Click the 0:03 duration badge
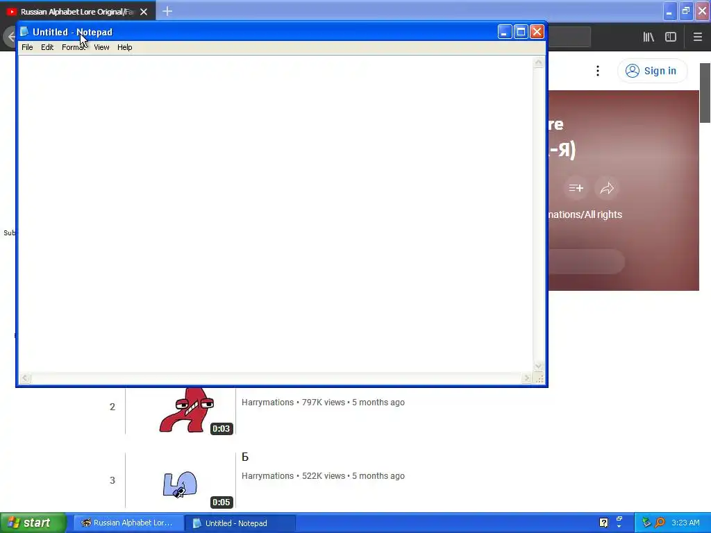 point(221,429)
